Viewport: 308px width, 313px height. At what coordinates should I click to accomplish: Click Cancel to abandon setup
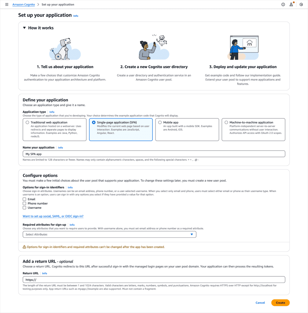(260, 303)
